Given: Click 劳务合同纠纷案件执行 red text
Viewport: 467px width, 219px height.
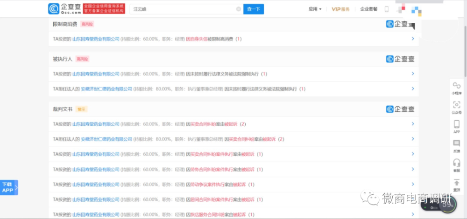Looking at the screenshot, I should pos(211,170).
